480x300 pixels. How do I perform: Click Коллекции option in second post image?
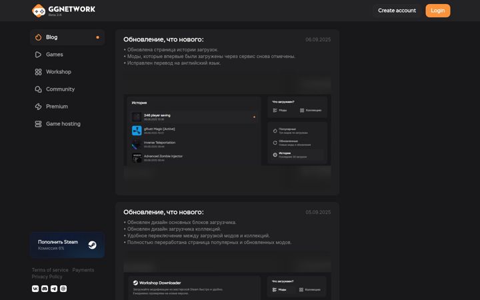310,289
